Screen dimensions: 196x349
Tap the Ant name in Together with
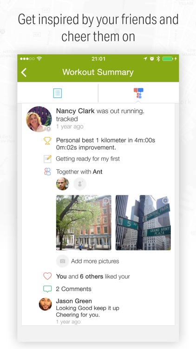click(98, 172)
